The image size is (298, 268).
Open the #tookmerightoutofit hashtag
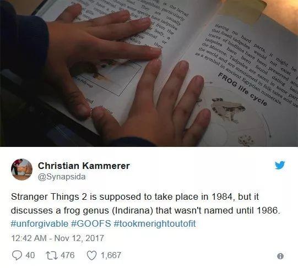155,223
